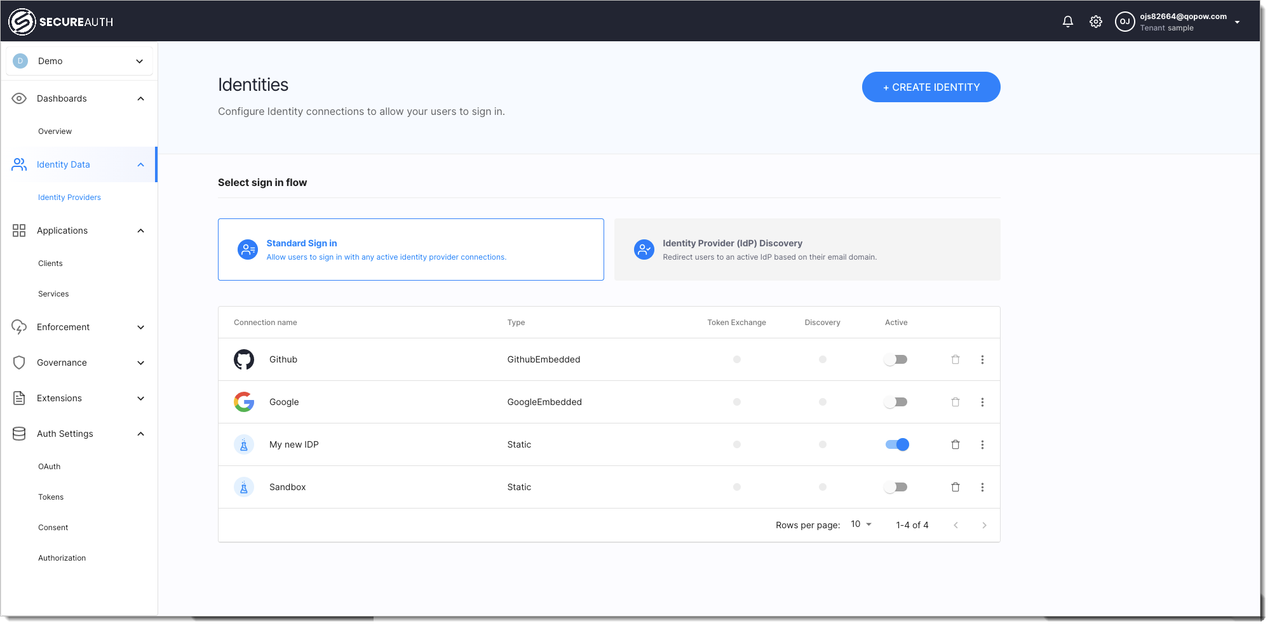
Task: Open Services under Applications
Action: [53, 294]
